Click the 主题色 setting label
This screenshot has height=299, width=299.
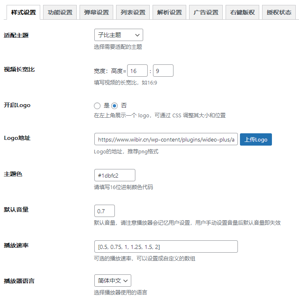click(13, 174)
